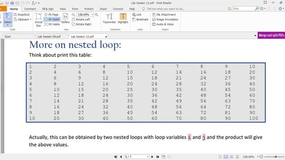Open the page number 5 / 7 dropdown

tap(148, 157)
